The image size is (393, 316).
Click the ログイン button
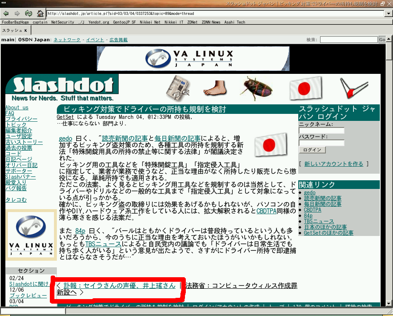[312, 150]
